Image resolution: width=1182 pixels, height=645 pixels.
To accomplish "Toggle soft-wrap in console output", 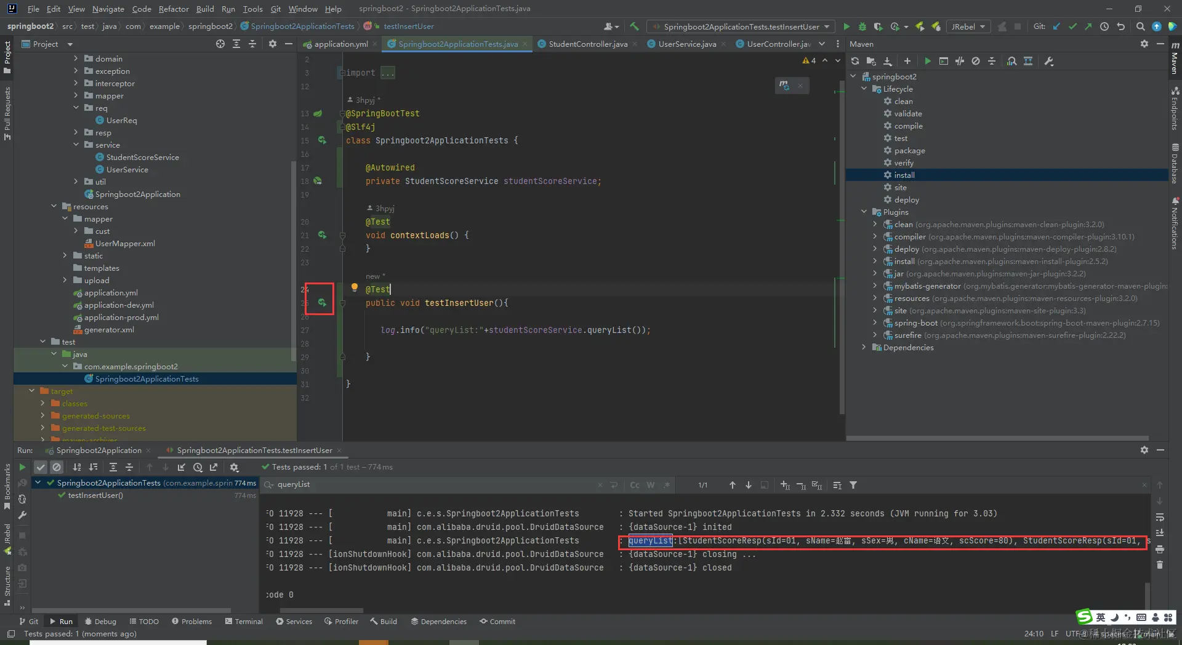I will coord(1160,517).
